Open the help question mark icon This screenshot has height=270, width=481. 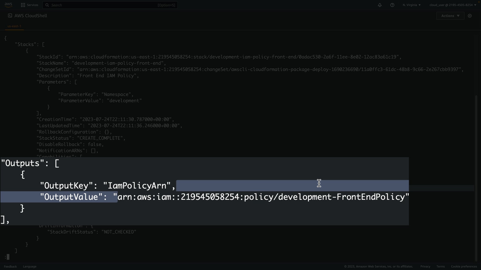[x=392, y=5]
